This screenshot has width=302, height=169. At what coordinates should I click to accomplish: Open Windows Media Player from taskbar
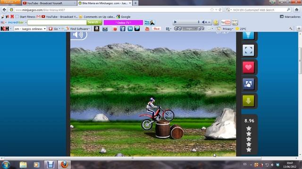[x=37, y=165]
